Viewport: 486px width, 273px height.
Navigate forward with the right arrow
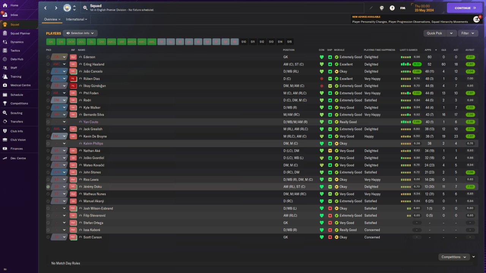click(x=56, y=8)
